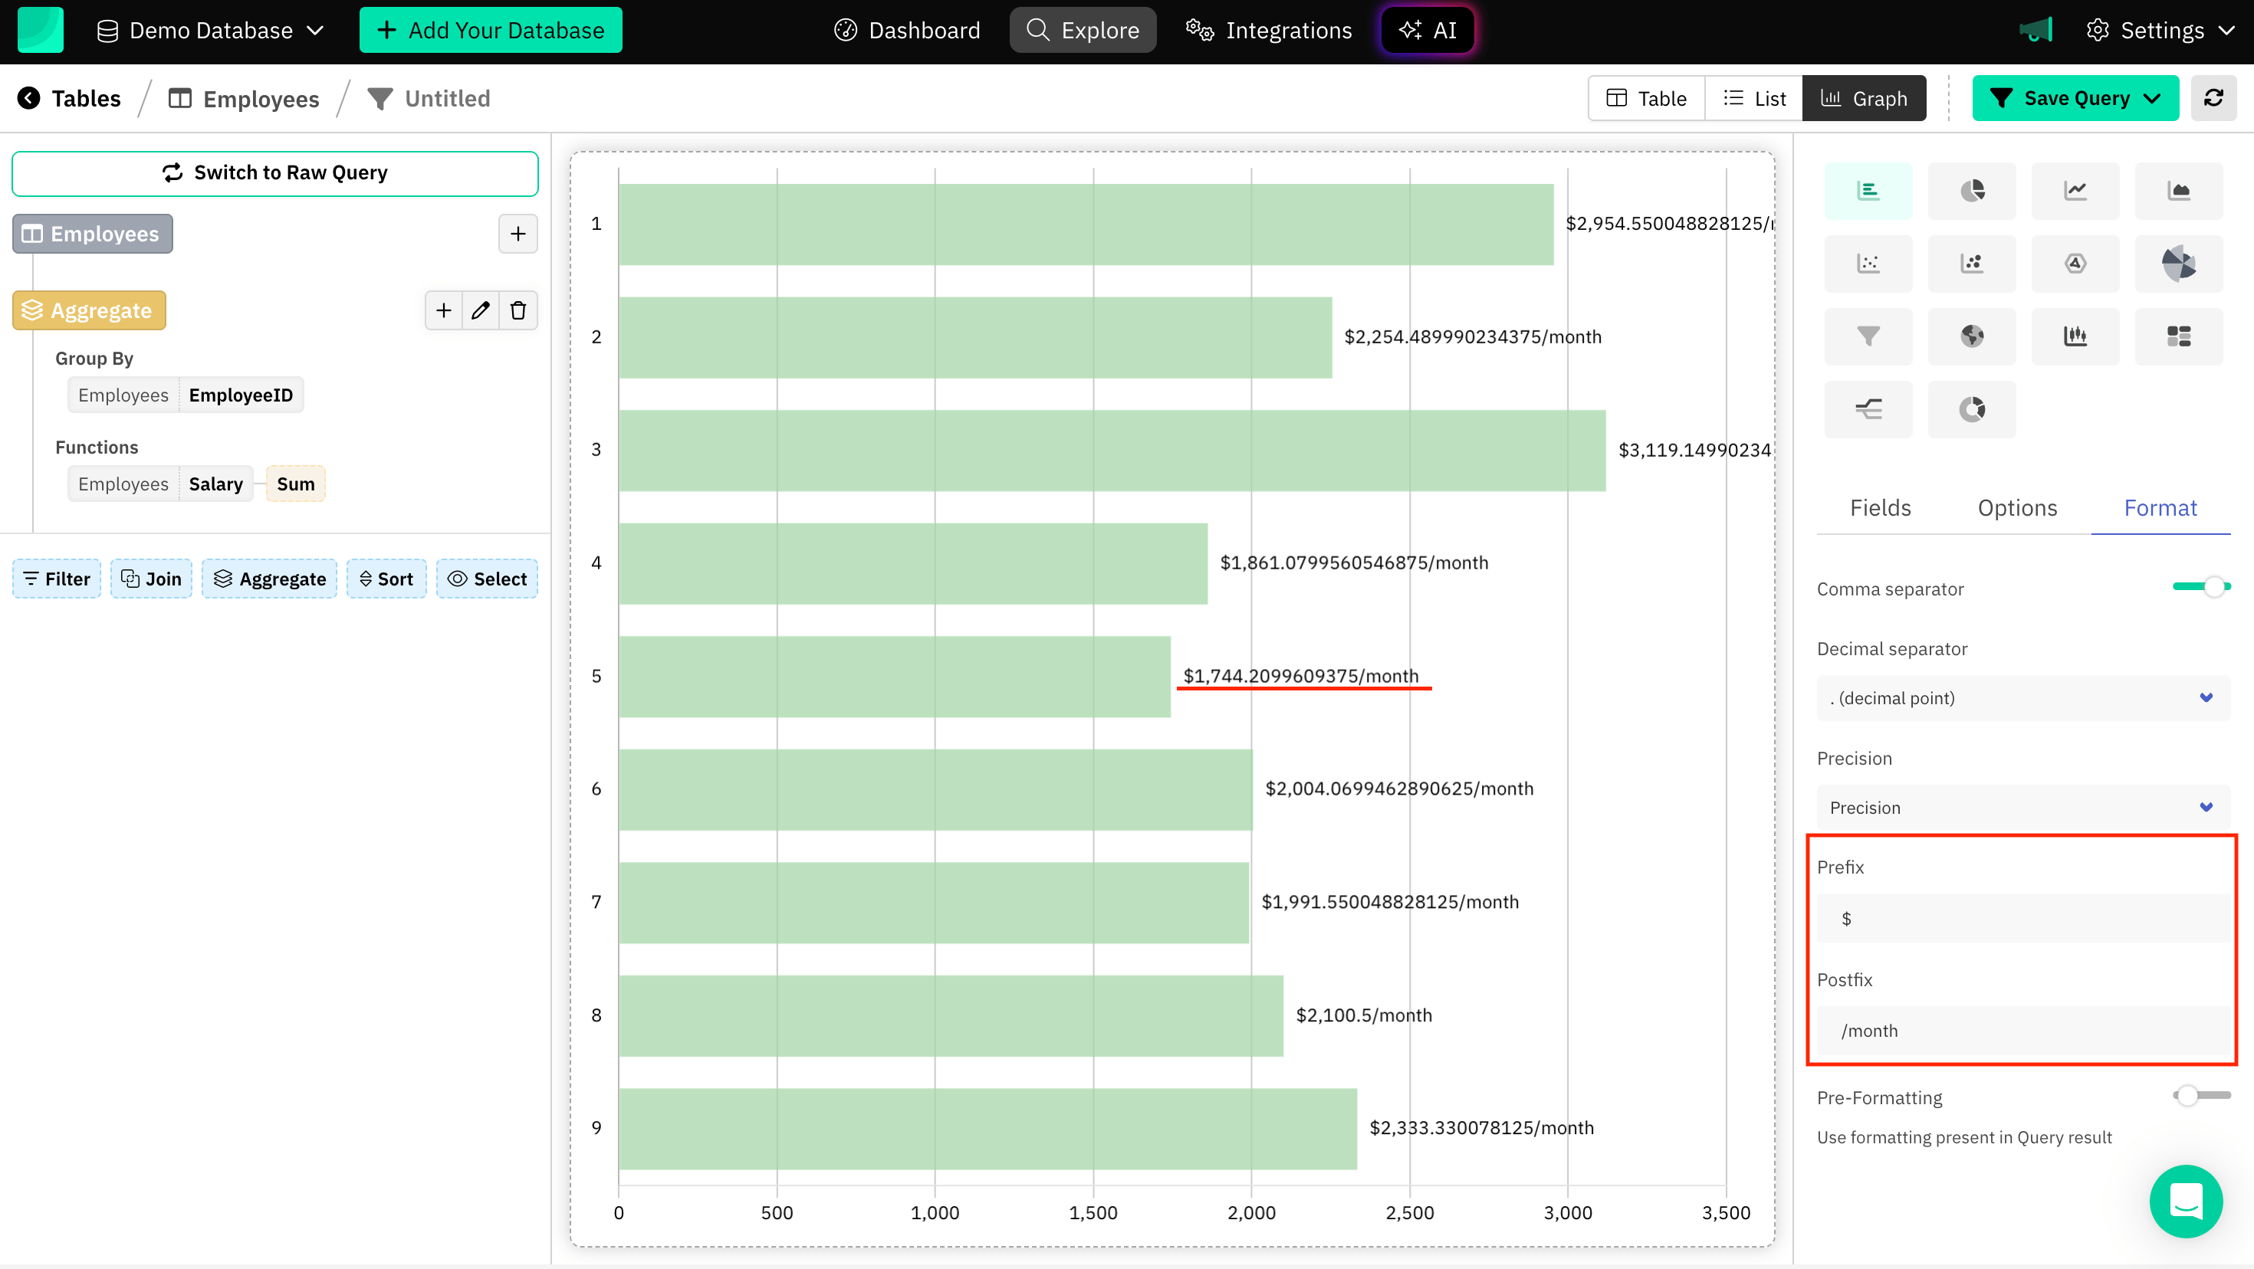Switch to the line chart visualization
This screenshot has width=2254, height=1269.
point(2075,191)
